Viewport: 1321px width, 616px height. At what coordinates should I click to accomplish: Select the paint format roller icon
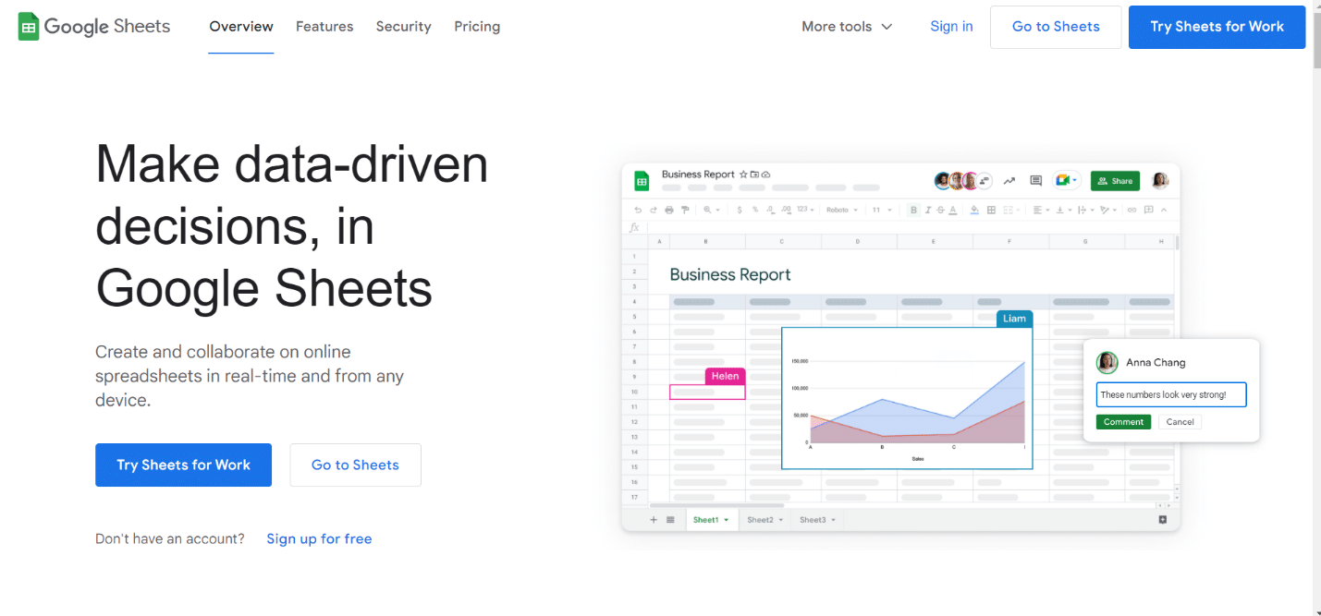coord(685,210)
